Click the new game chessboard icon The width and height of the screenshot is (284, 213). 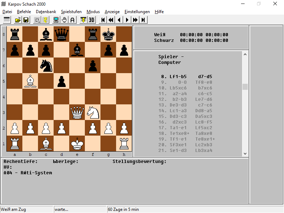click(7, 20)
